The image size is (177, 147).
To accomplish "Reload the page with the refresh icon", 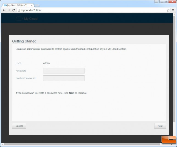I will [14, 10].
